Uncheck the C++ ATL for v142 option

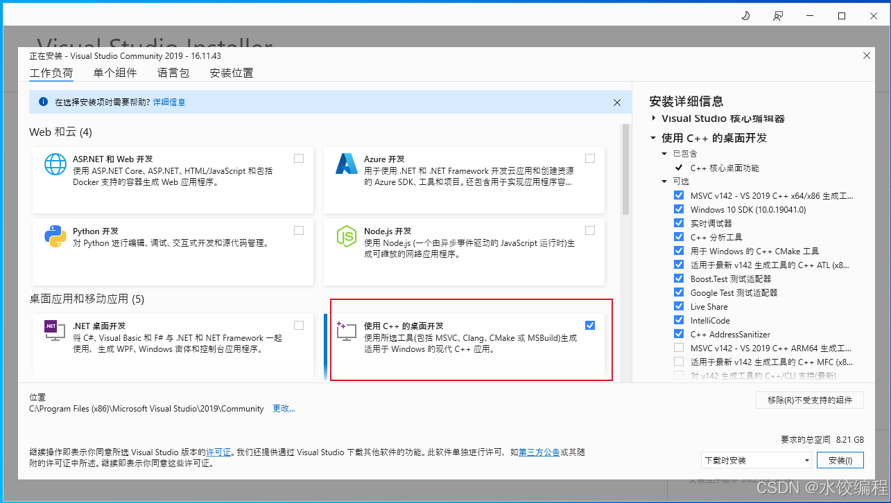[x=679, y=265]
